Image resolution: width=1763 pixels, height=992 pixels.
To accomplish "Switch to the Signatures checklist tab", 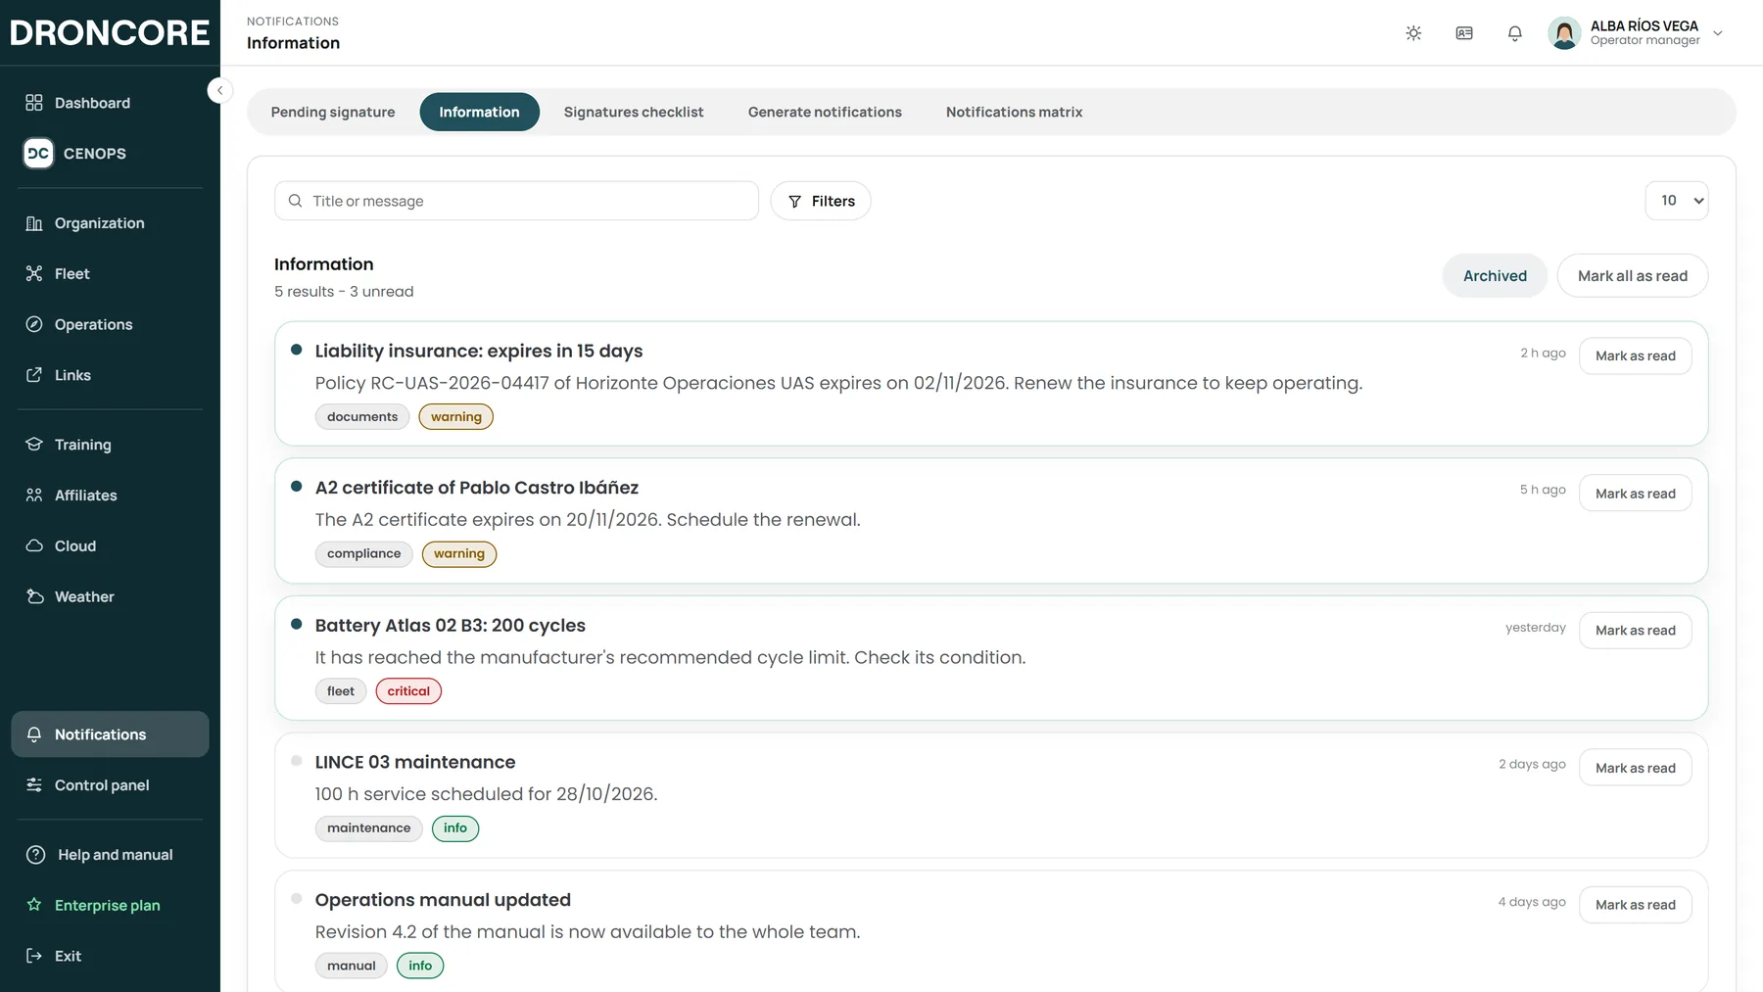I will click(634, 112).
